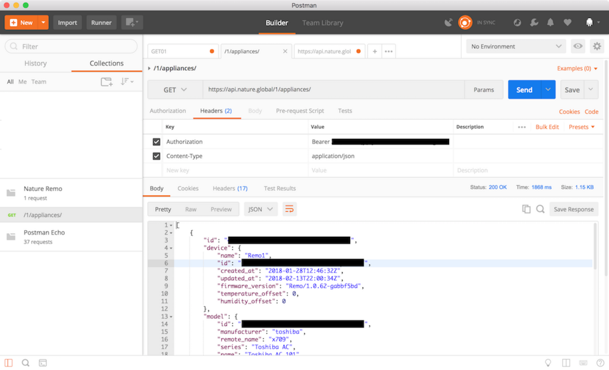609x370 pixels.
Task: Open help question mark icon
Action: (600, 363)
